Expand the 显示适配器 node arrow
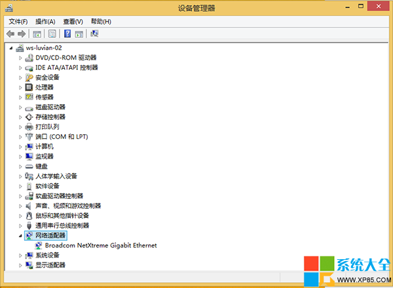The width and height of the screenshot is (393, 288). [x=20, y=266]
